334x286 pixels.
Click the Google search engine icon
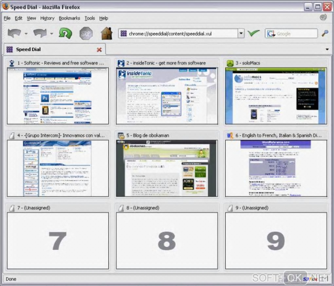271,34
